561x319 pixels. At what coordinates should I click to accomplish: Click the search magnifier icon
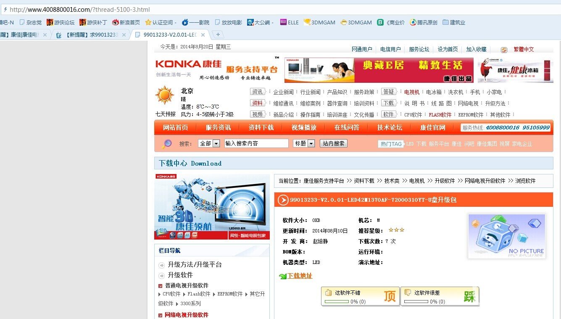pos(167,144)
